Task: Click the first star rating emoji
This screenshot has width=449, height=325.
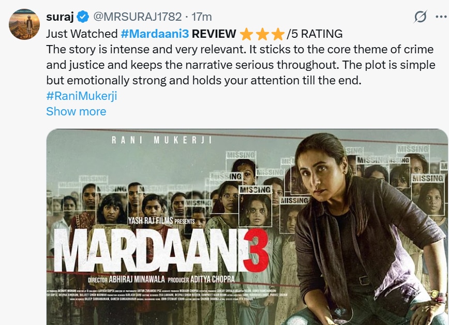Action: [x=246, y=34]
